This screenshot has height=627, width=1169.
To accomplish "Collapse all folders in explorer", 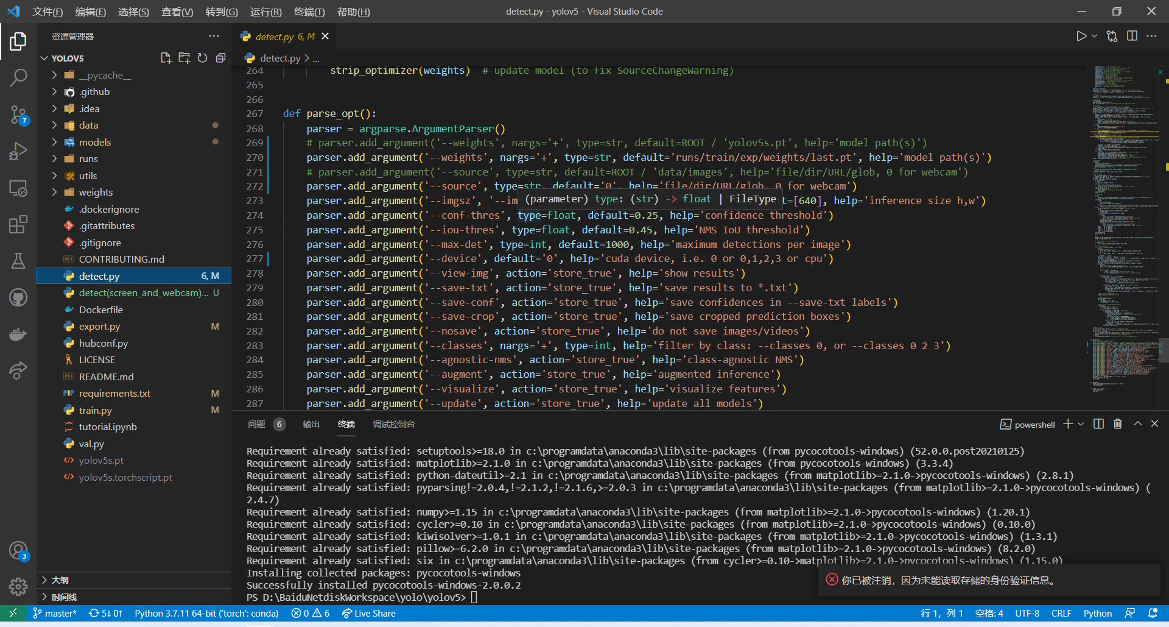I will [x=220, y=58].
